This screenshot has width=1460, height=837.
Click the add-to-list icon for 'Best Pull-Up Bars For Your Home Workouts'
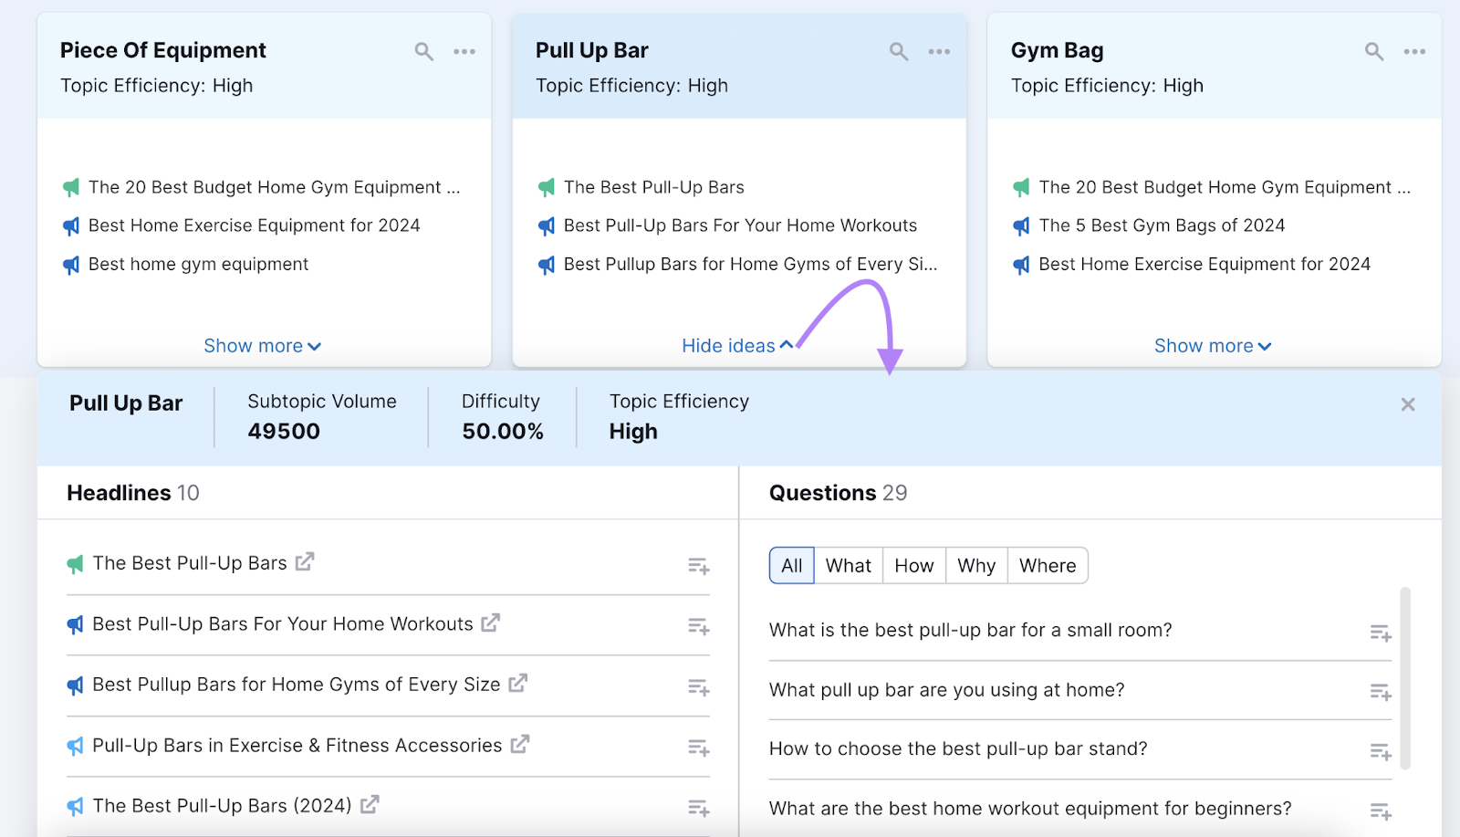(698, 626)
